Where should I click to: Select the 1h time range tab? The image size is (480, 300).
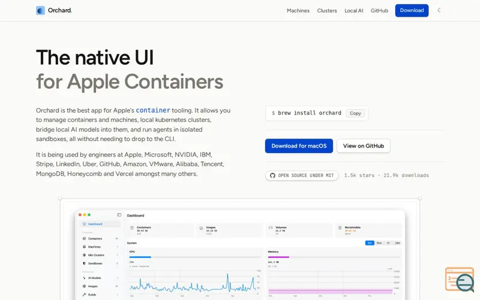(x=388, y=243)
